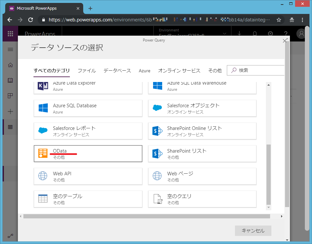Click the Salesforce オブジェクト cloud icon

click(157, 108)
